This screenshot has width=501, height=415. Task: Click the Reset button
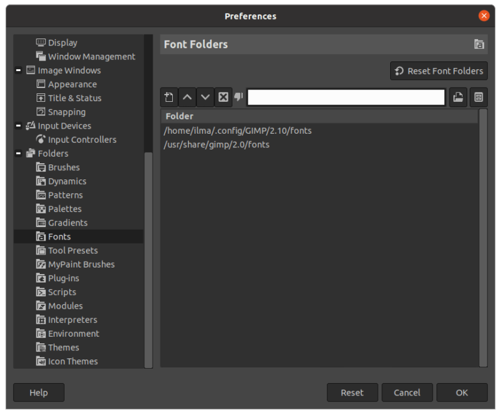[352, 392]
